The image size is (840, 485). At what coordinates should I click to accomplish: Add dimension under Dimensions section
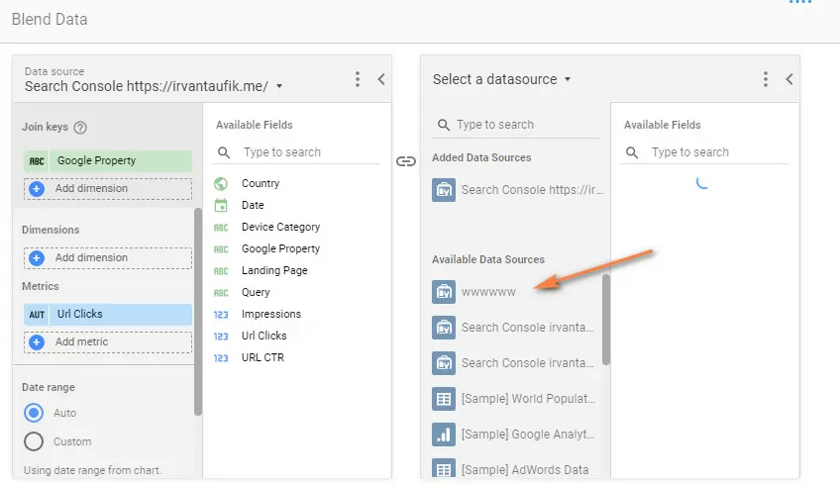tap(108, 257)
